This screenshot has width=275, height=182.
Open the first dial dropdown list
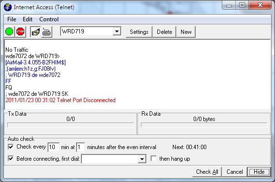coord(142,159)
